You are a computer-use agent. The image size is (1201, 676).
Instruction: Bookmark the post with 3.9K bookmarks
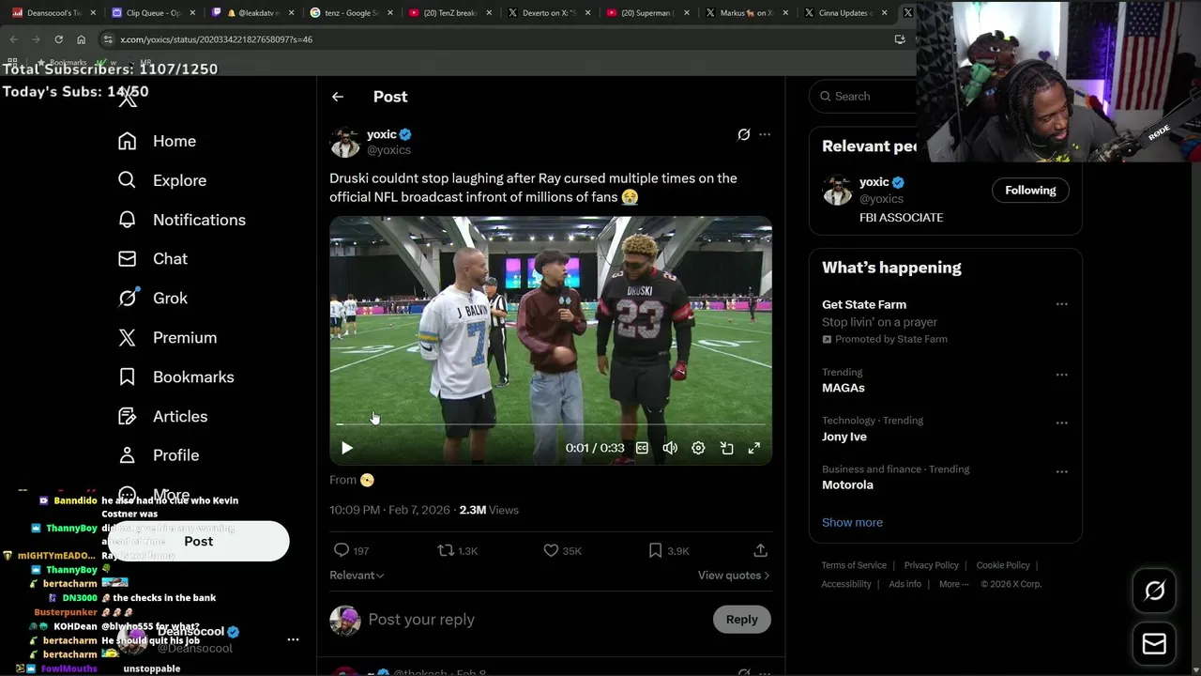click(655, 550)
